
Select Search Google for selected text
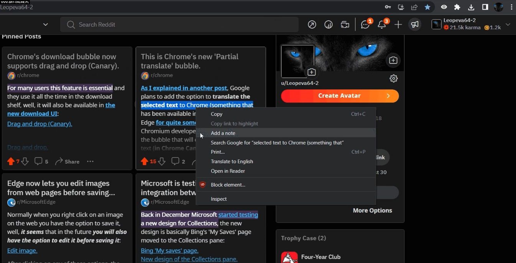pyautogui.click(x=286, y=143)
